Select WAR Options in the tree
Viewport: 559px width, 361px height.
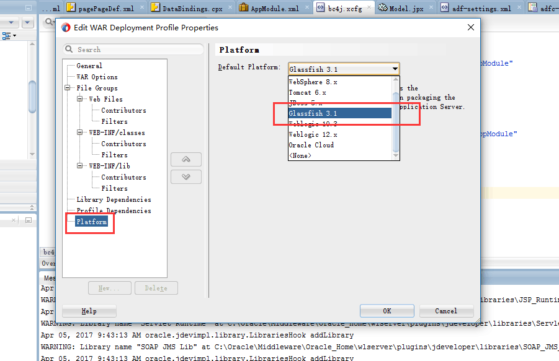coord(97,77)
